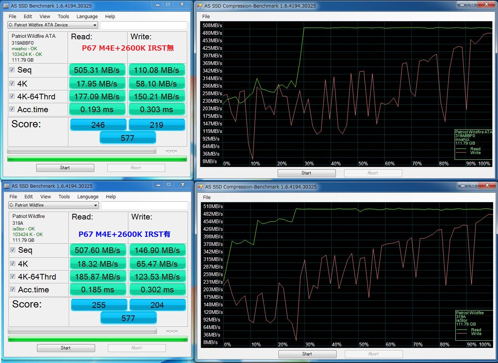Click the title icon of the msahci Compression-Benchmark window
This screenshot has height=363, width=498.
(200, 6)
